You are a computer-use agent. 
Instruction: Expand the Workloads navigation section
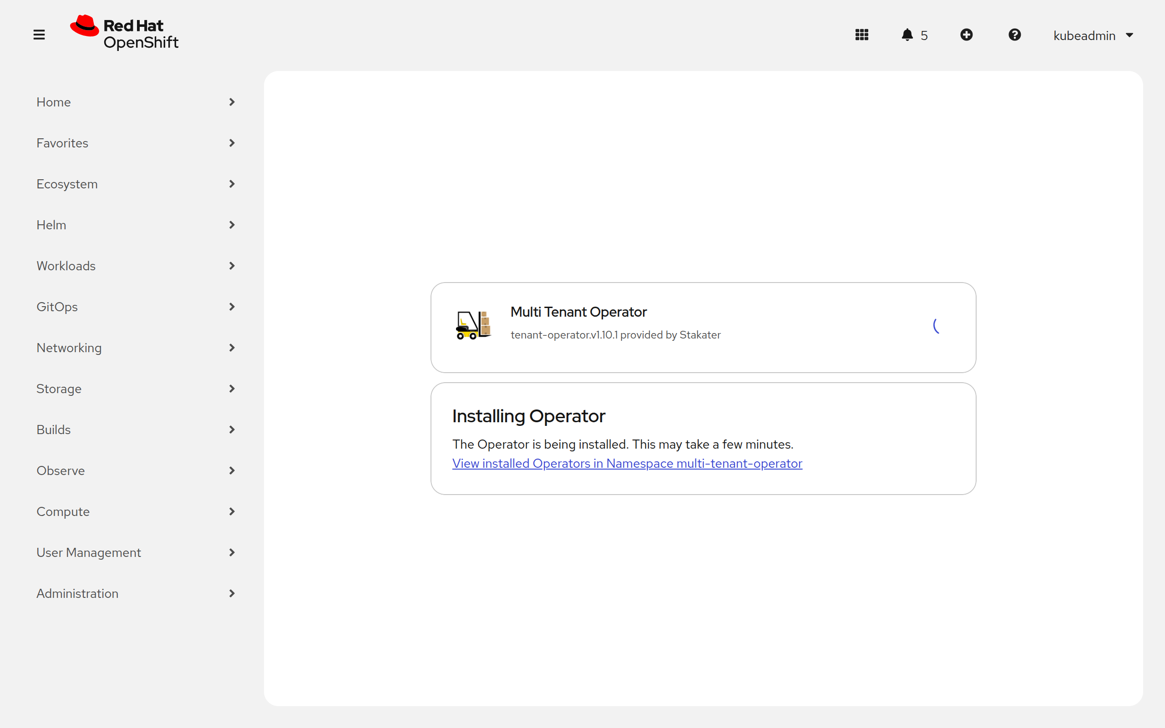click(136, 266)
